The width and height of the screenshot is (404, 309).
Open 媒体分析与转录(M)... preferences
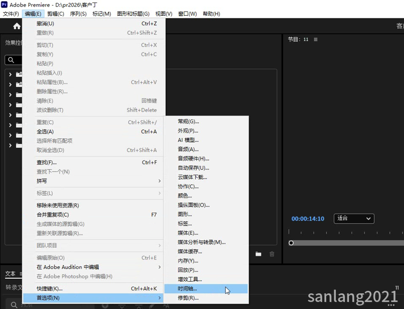click(x=206, y=242)
